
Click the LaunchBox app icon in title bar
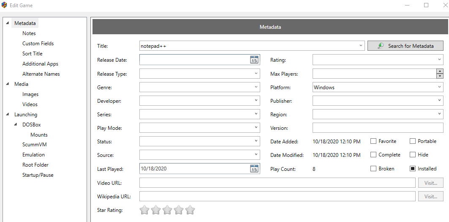4,5
